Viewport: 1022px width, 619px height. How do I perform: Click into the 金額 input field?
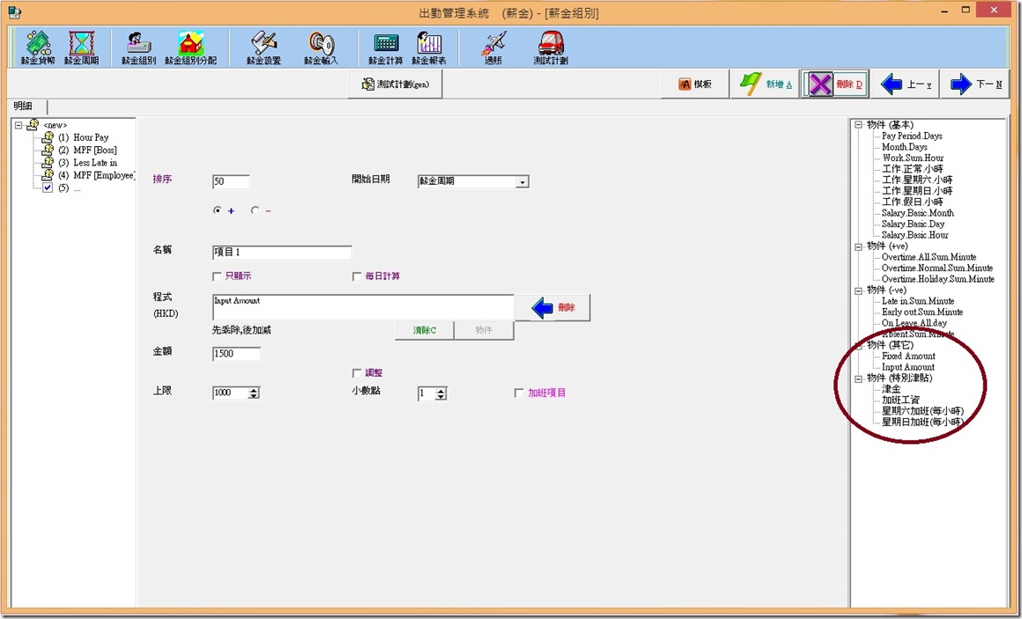coord(236,354)
